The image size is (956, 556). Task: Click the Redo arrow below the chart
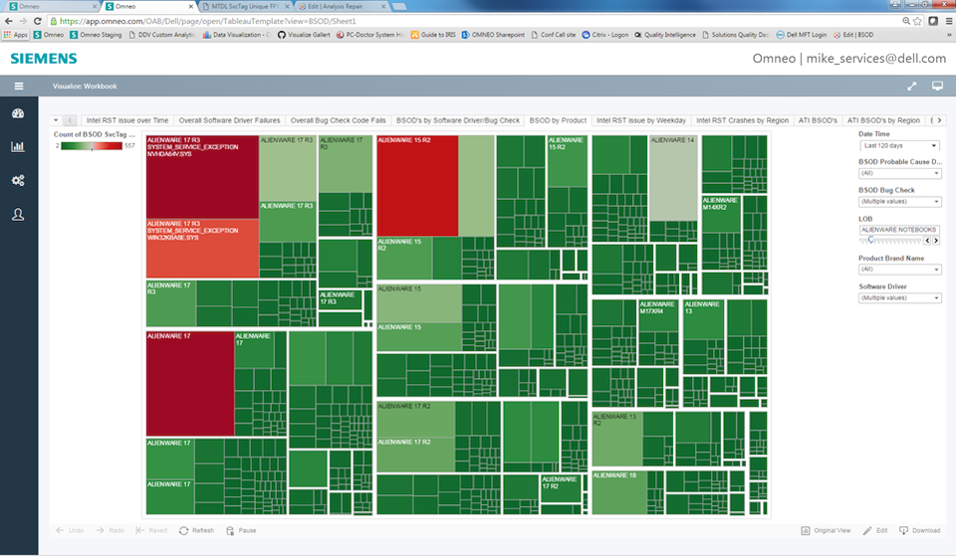pos(110,530)
